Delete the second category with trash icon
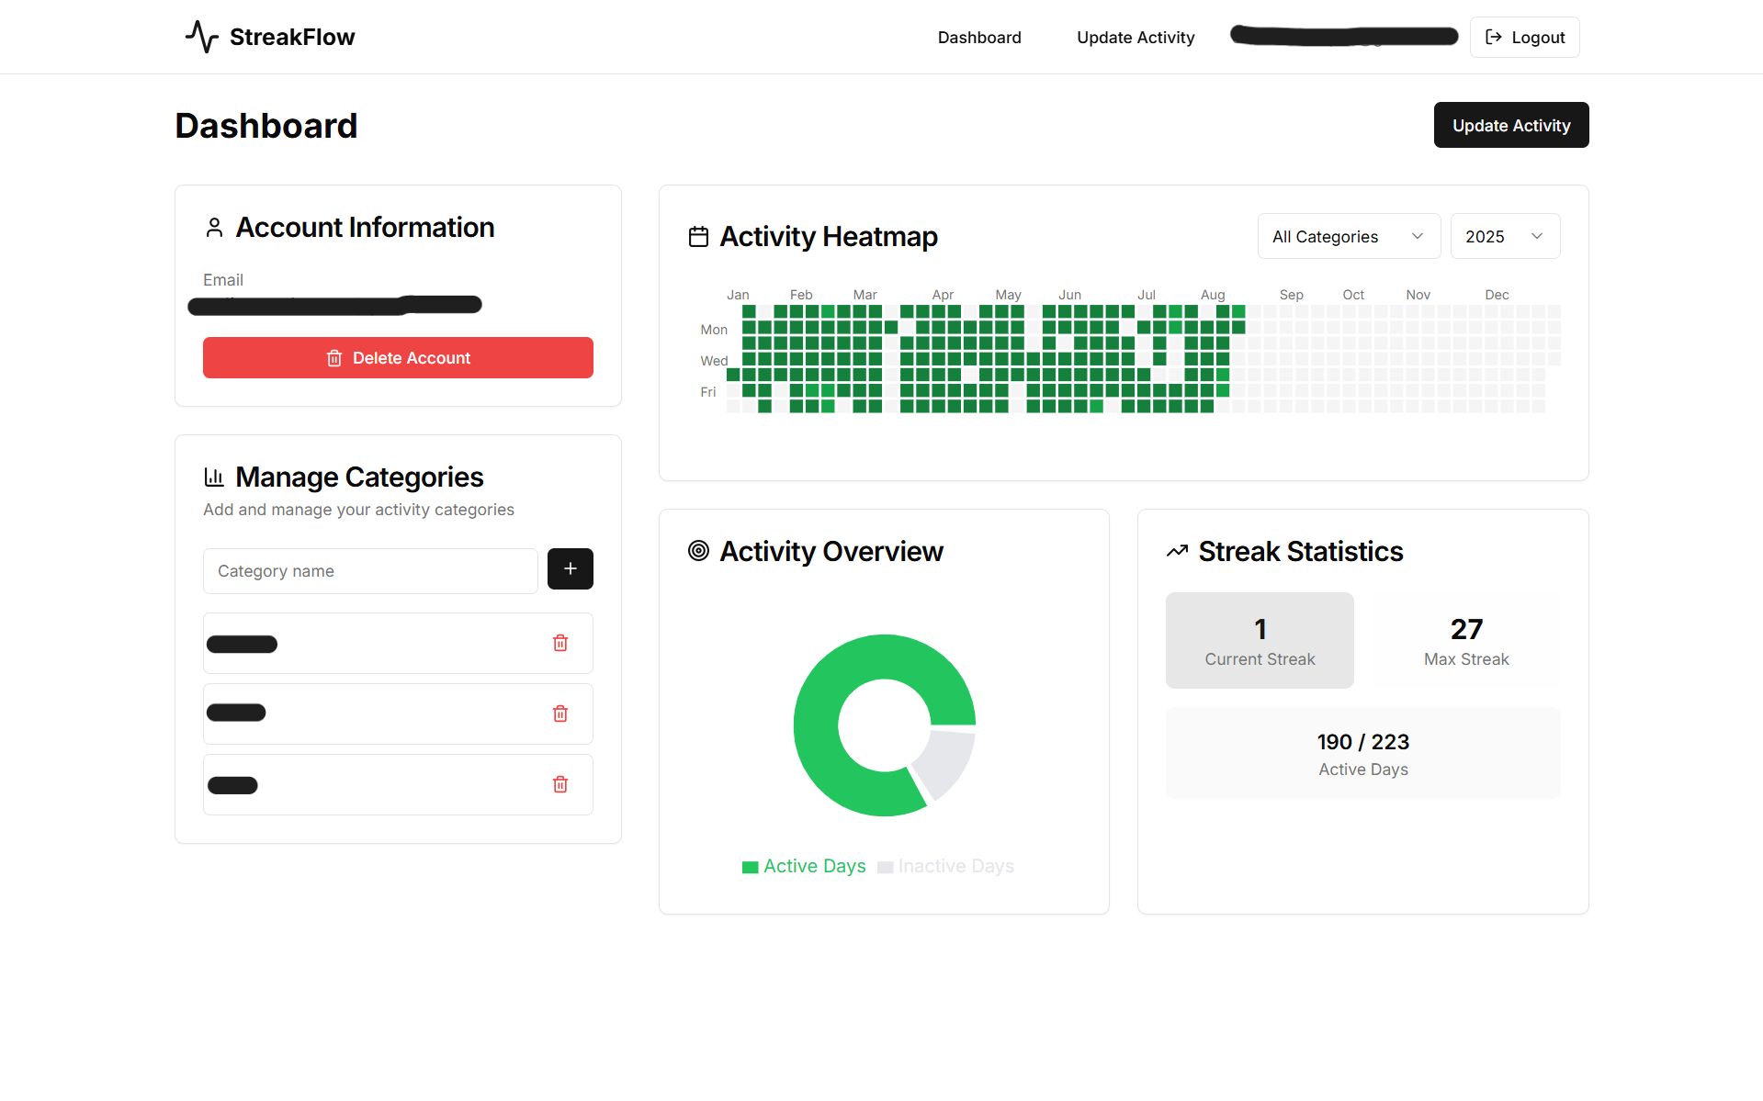Image resolution: width=1763 pixels, height=1101 pixels. pos(560,713)
